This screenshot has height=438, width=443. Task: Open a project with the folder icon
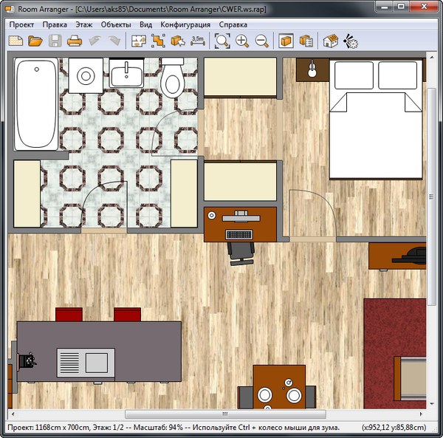[x=35, y=41]
